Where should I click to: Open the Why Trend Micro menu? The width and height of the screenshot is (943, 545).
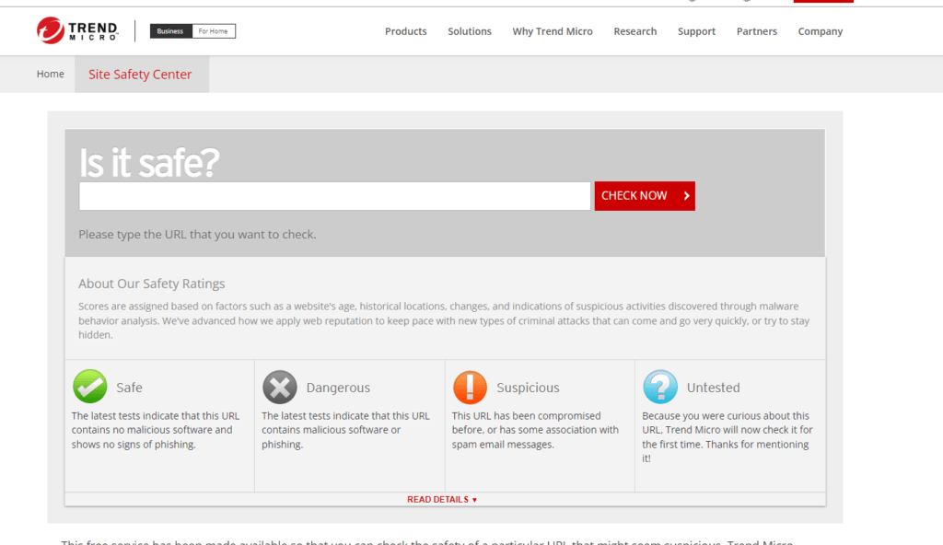click(x=553, y=31)
